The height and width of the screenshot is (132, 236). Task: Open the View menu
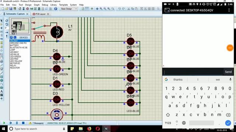click(x=14, y=5)
